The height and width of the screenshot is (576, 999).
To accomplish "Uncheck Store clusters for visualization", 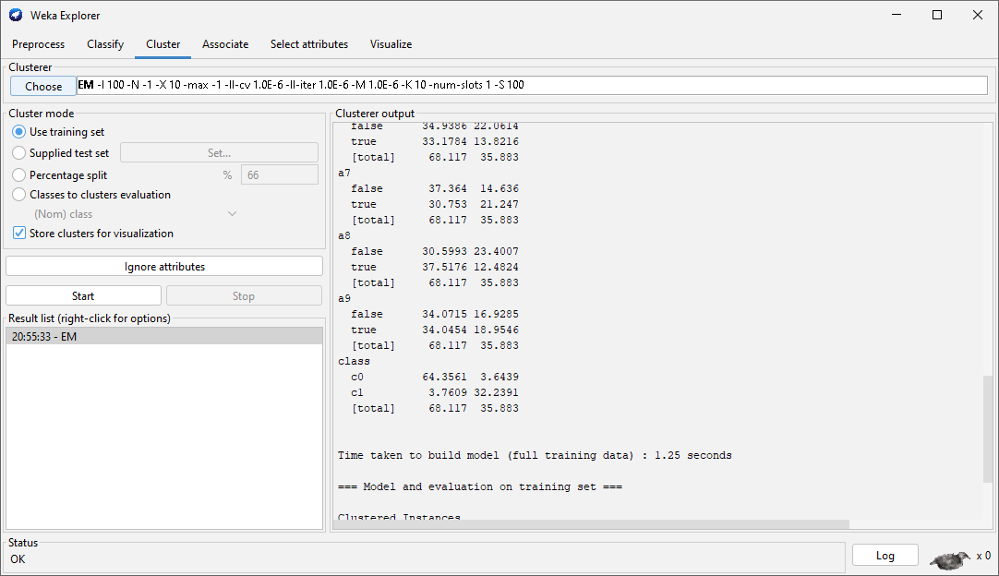I will (x=19, y=234).
